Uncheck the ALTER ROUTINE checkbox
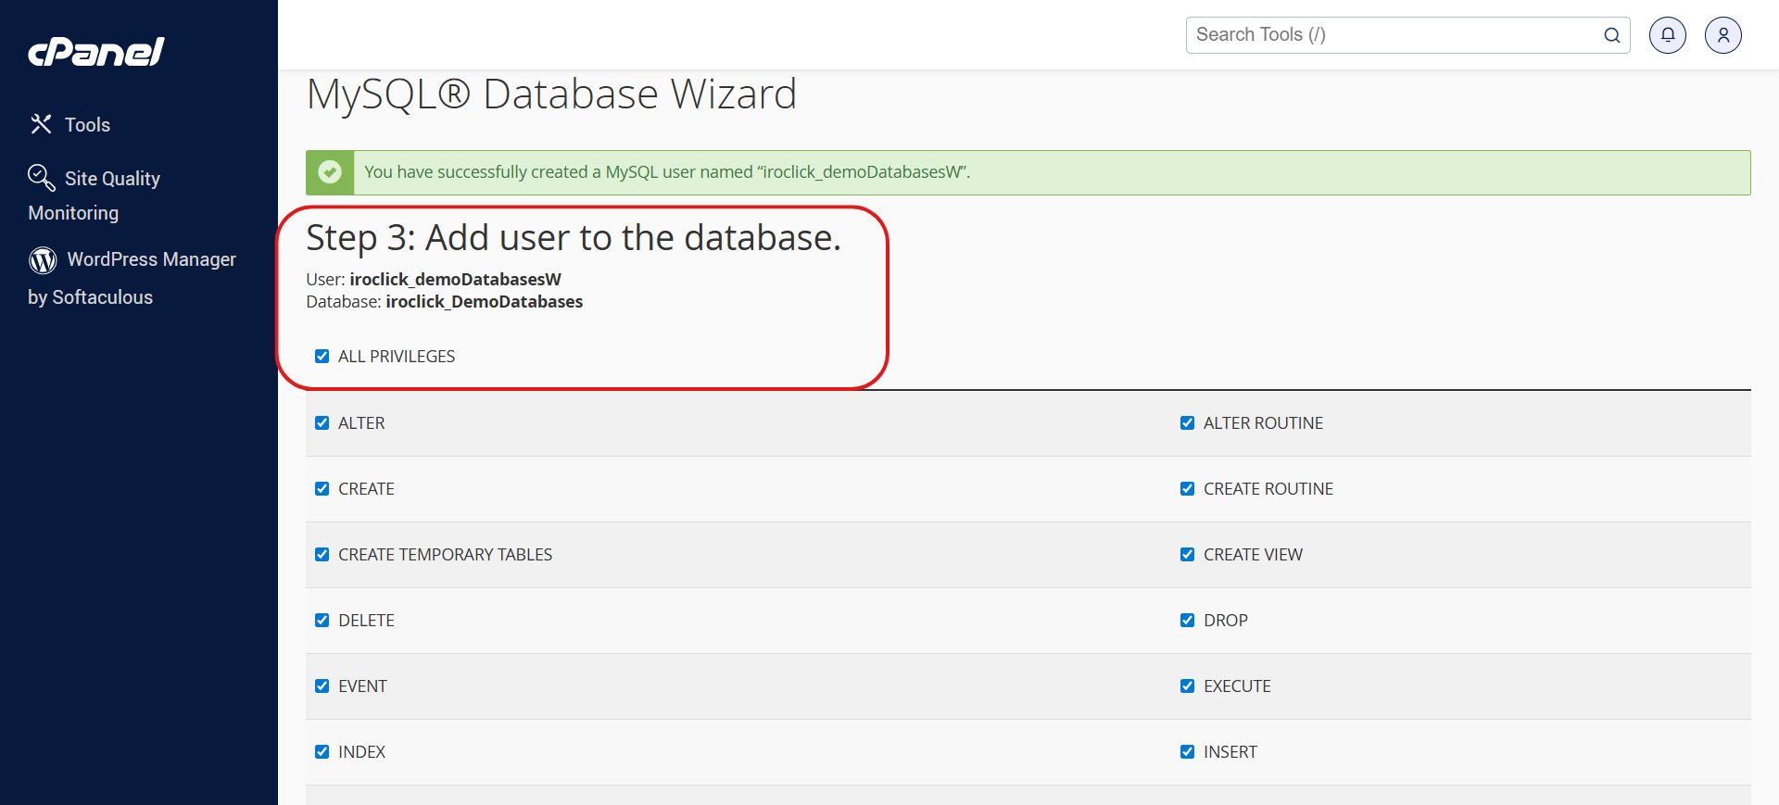 [x=1187, y=423]
